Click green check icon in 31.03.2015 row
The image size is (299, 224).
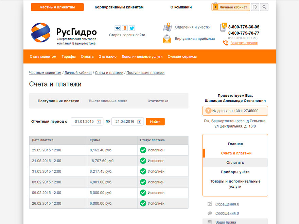click(x=143, y=171)
